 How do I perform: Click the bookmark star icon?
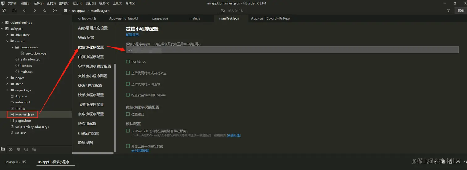45,10
